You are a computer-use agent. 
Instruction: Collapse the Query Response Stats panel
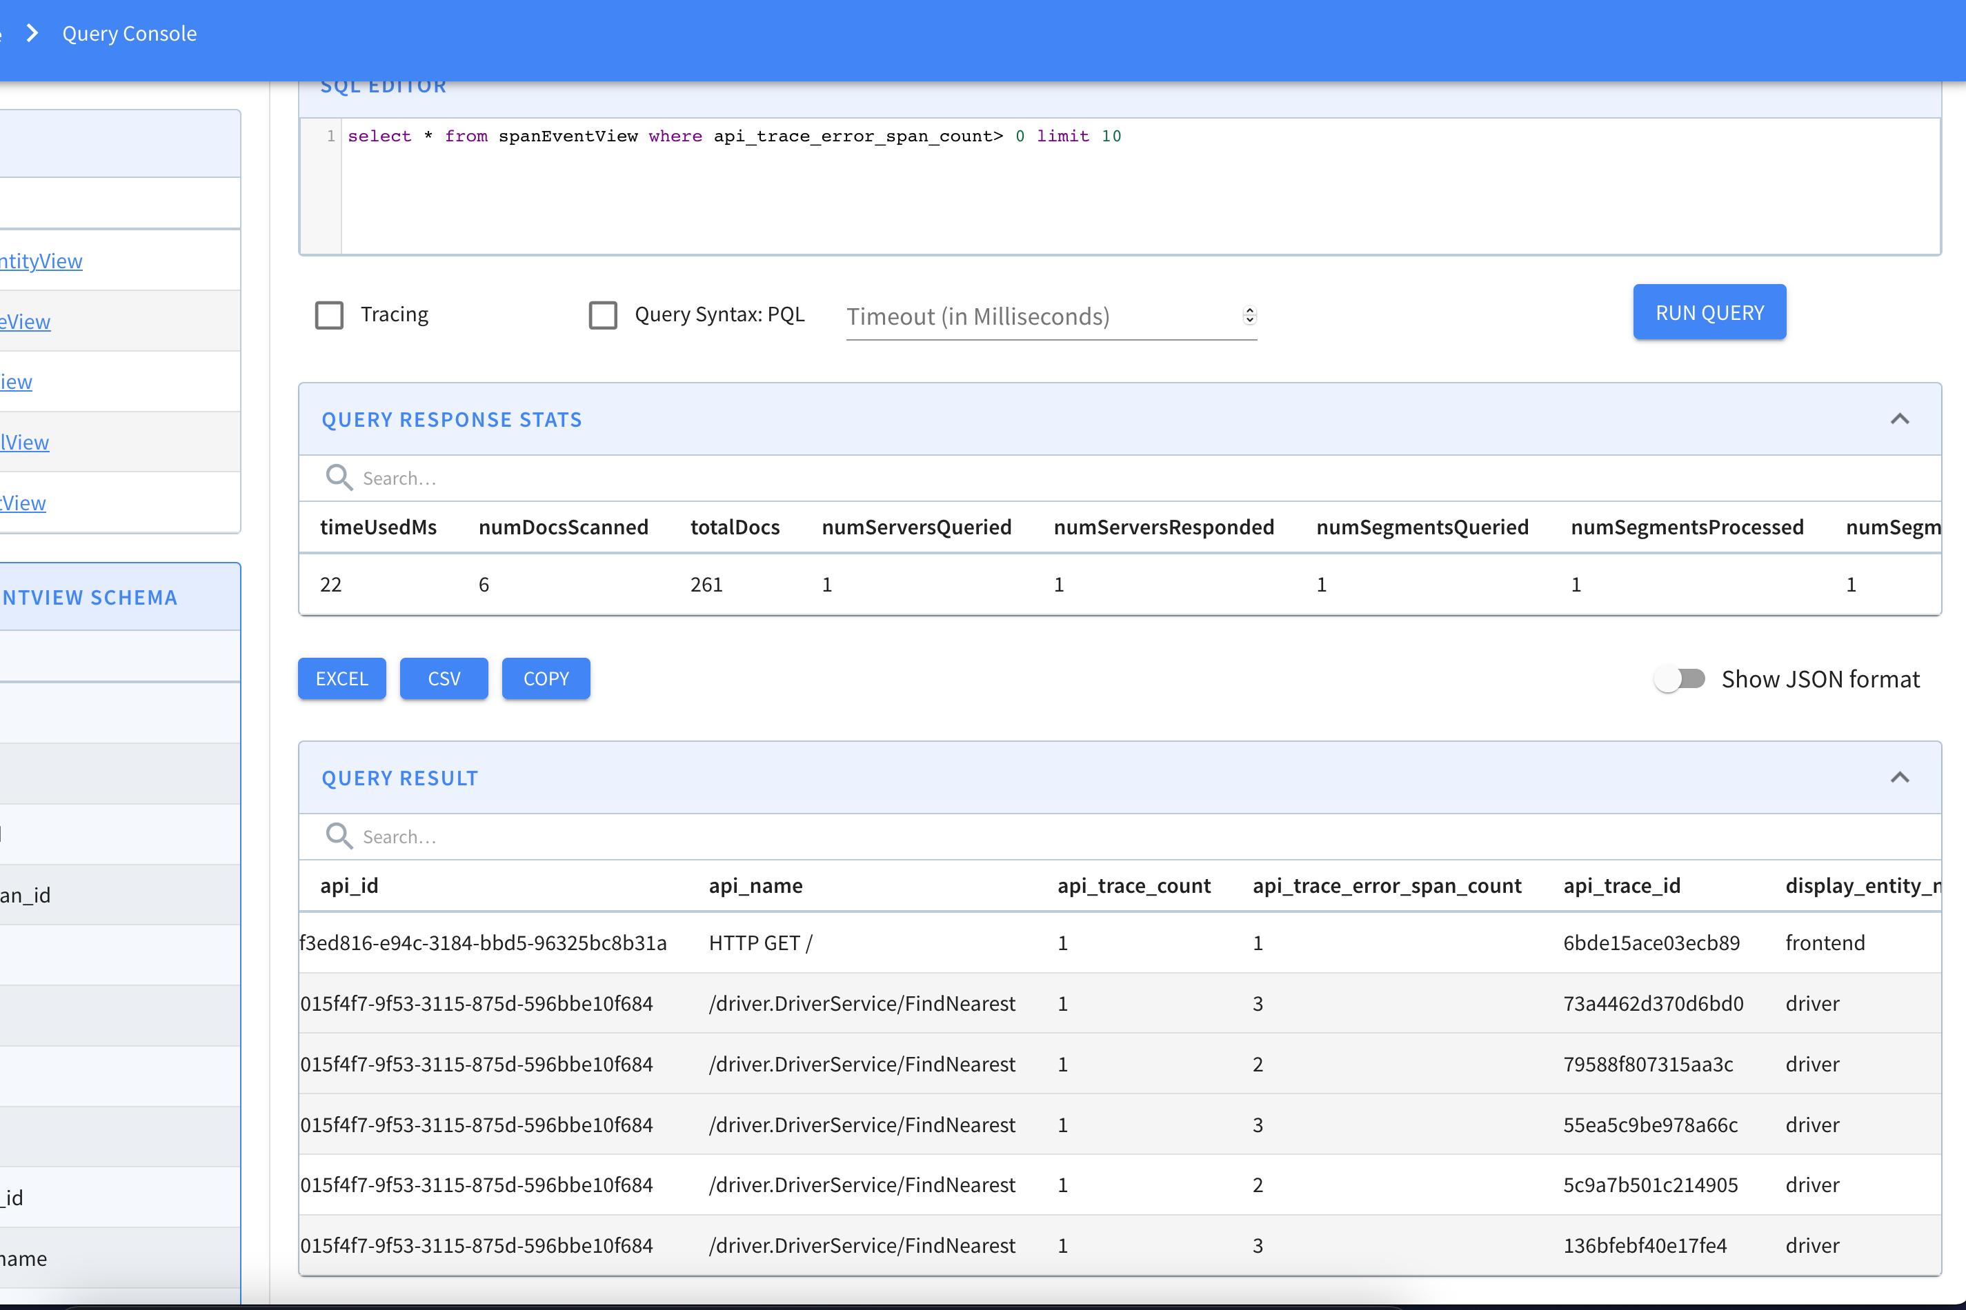click(1899, 419)
